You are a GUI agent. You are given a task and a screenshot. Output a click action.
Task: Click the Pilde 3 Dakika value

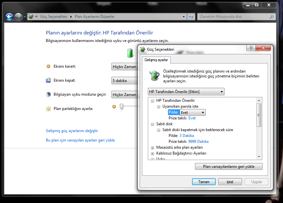[x=187, y=136]
